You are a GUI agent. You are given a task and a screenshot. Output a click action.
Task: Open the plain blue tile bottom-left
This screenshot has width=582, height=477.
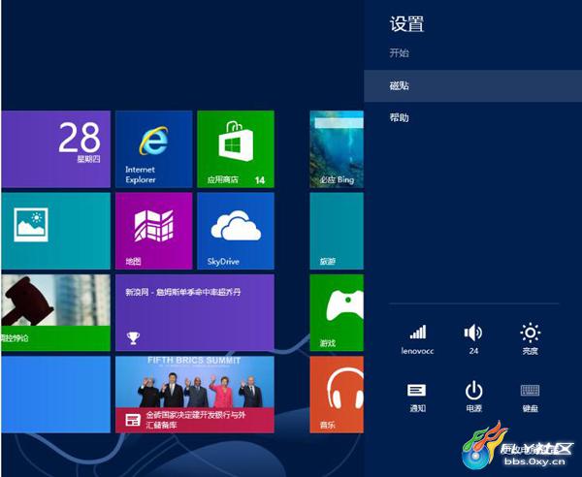55,395
